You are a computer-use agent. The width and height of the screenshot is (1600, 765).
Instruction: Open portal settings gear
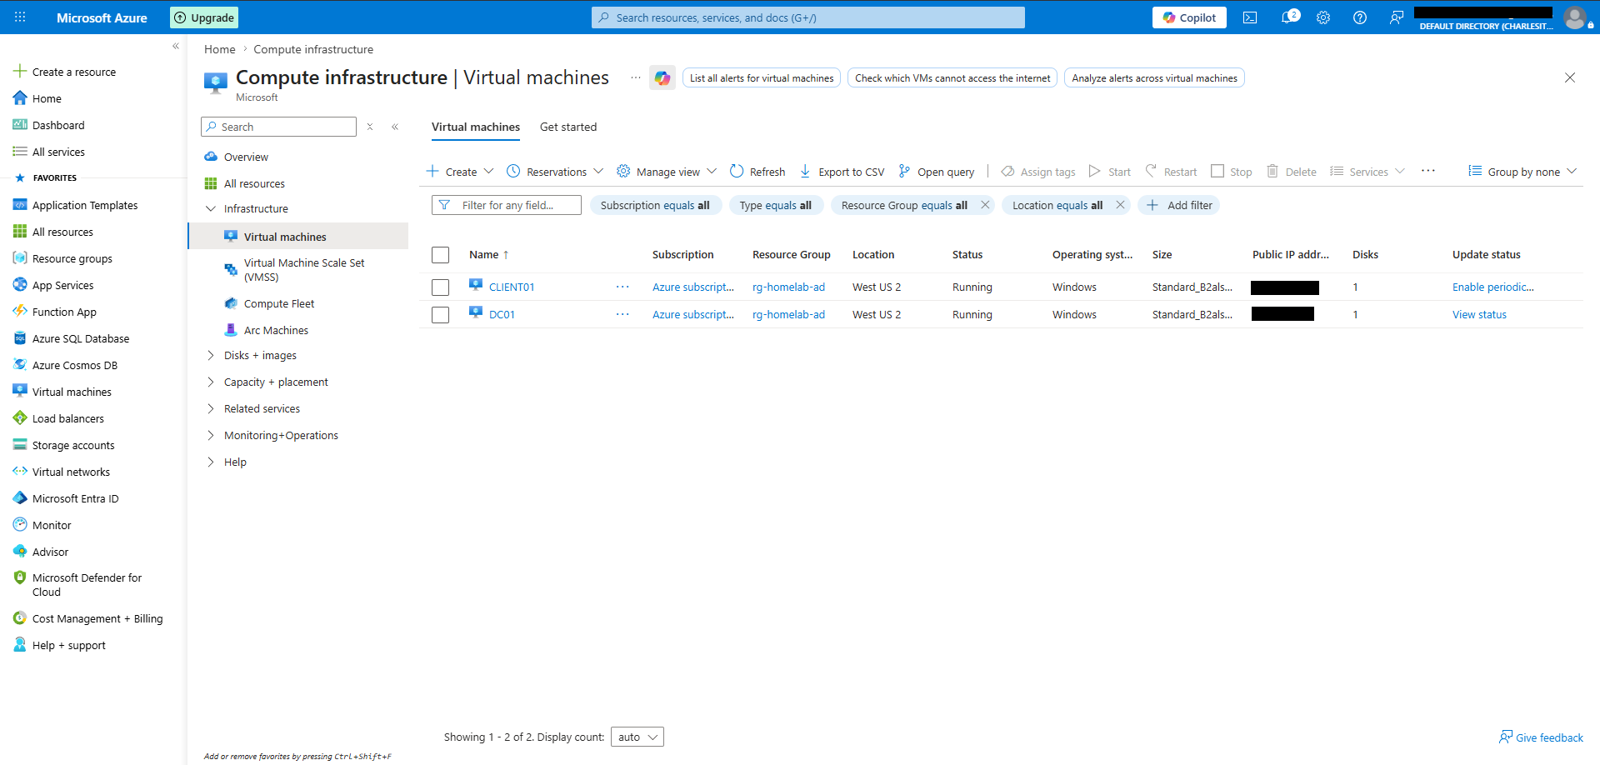1323,17
